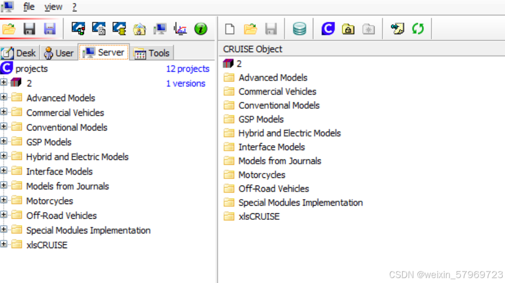Expand GSP Models tree node

click(4, 141)
